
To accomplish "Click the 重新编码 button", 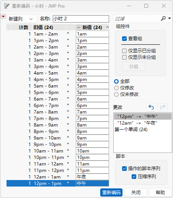I will pyautogui.click(x=111, y=192).
